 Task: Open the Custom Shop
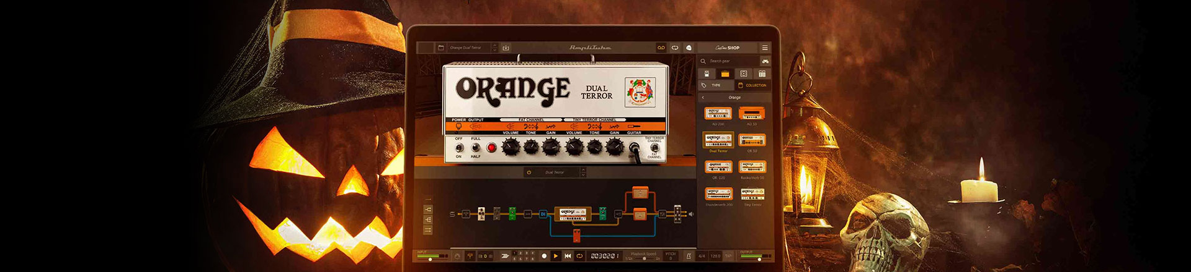[x=728, y=48]
